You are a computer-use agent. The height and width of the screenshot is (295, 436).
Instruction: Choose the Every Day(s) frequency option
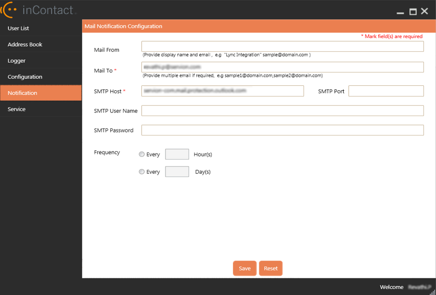[141, 172]
